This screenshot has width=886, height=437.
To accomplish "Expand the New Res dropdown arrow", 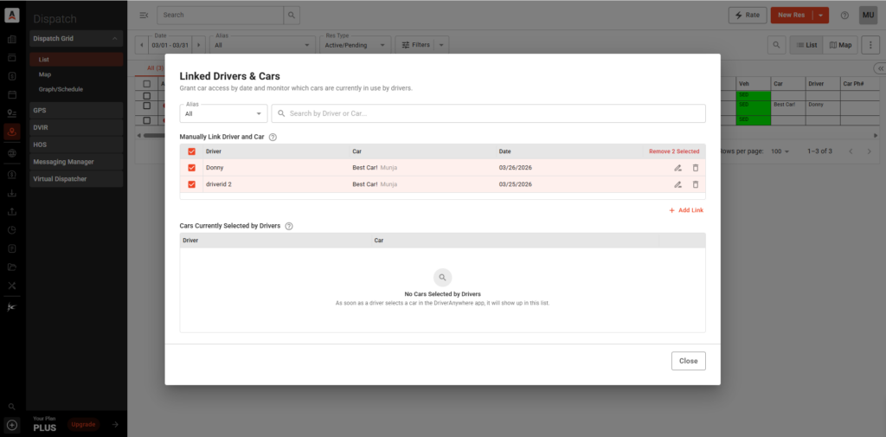I will [x=820, y=15].
